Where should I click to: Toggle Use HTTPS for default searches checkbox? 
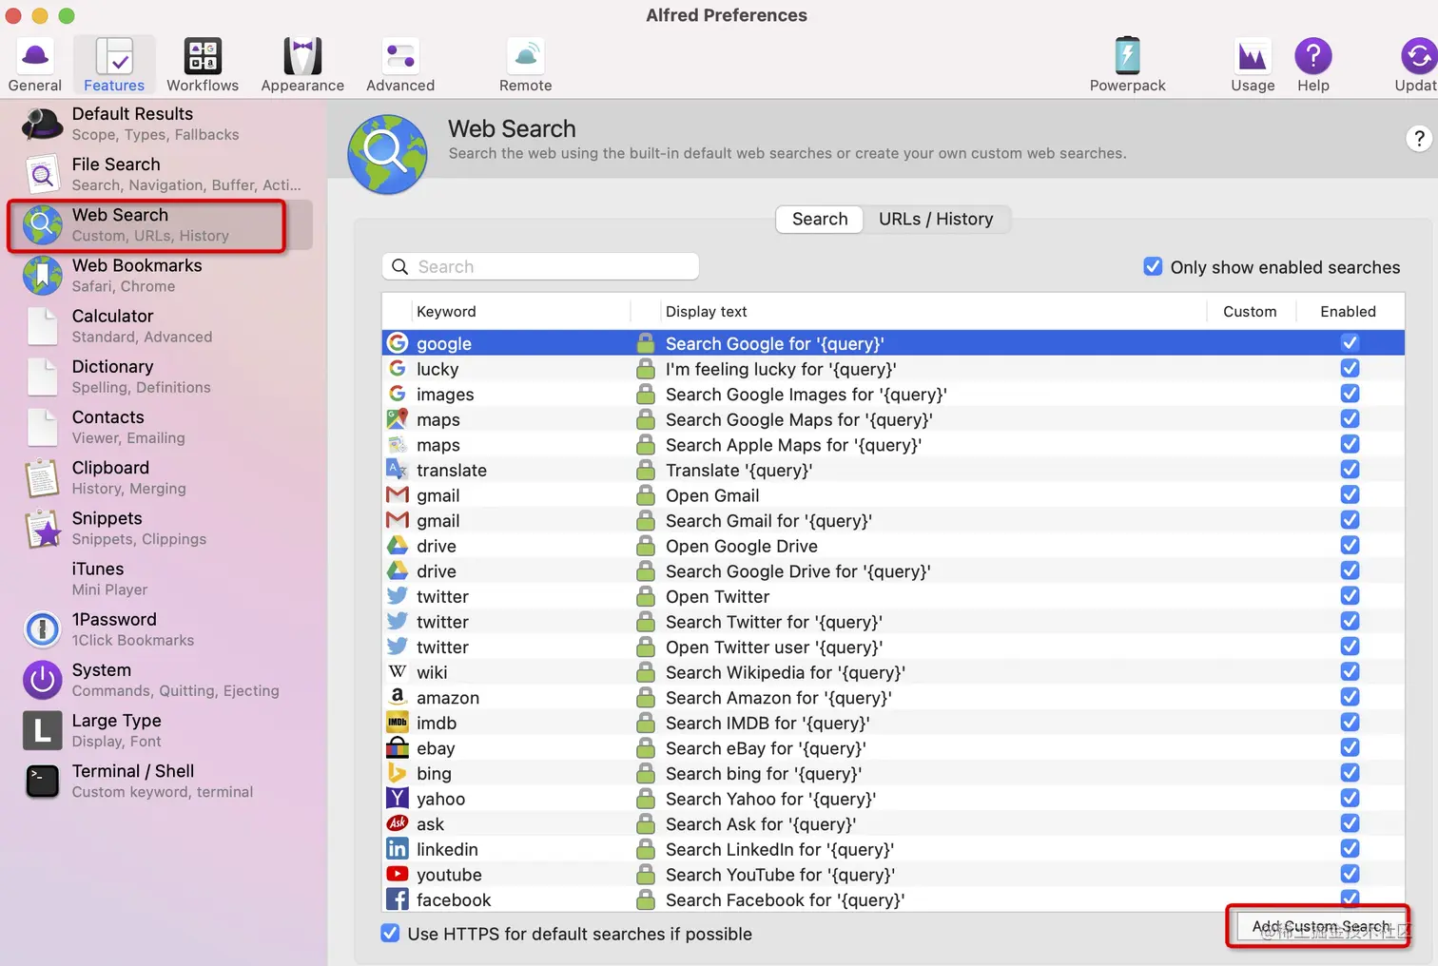coord(390,933)
